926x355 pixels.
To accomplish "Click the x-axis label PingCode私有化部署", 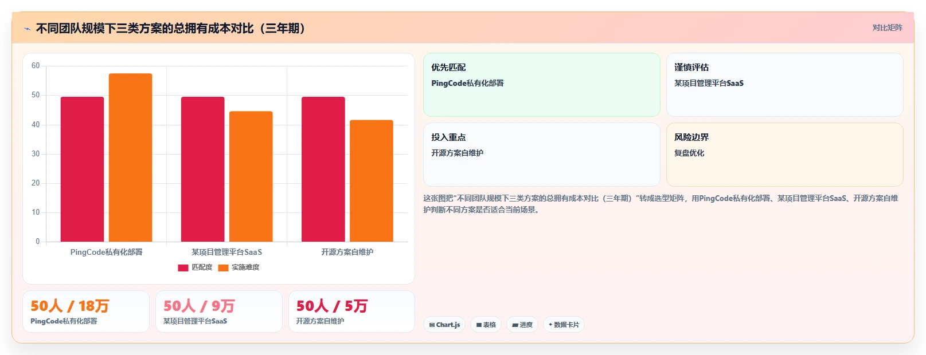I will coord(107,252).
